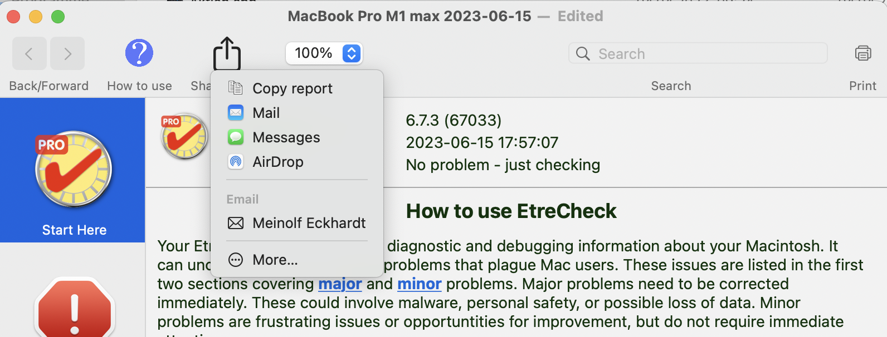Screen dimensions: 887x337
Task: Open More... sharing options
Action: coord(275,260)
